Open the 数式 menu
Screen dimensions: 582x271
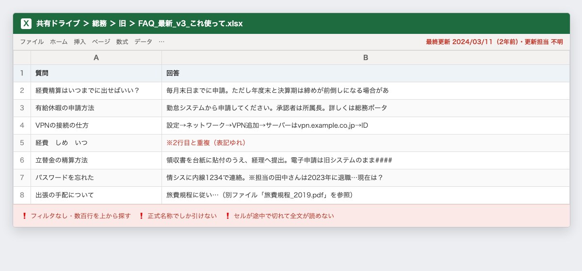(x=122, y=42)
